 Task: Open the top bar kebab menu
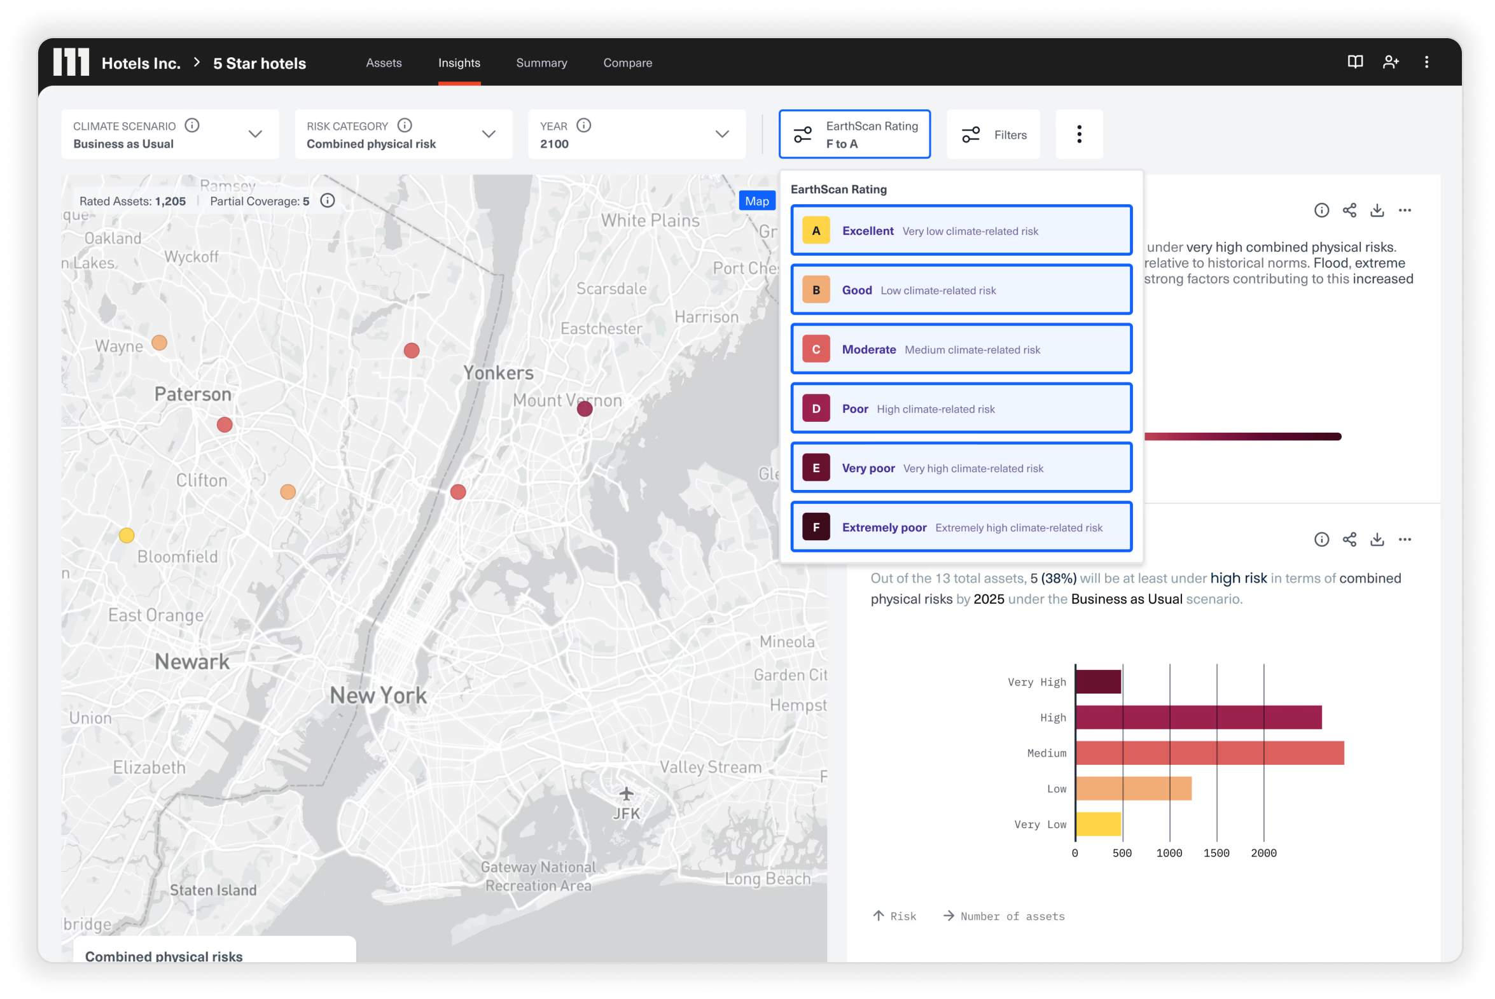[1426, 62]
